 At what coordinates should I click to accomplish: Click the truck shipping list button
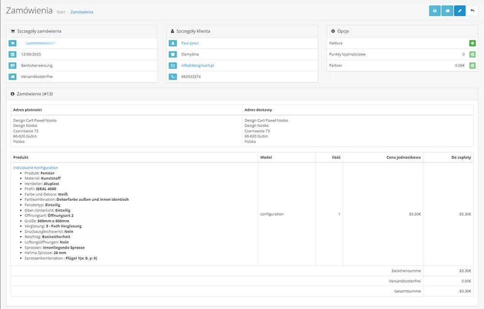447,11
